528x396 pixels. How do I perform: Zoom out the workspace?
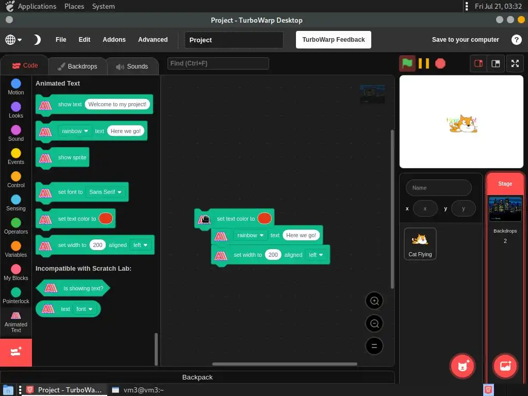pos(374,323)
